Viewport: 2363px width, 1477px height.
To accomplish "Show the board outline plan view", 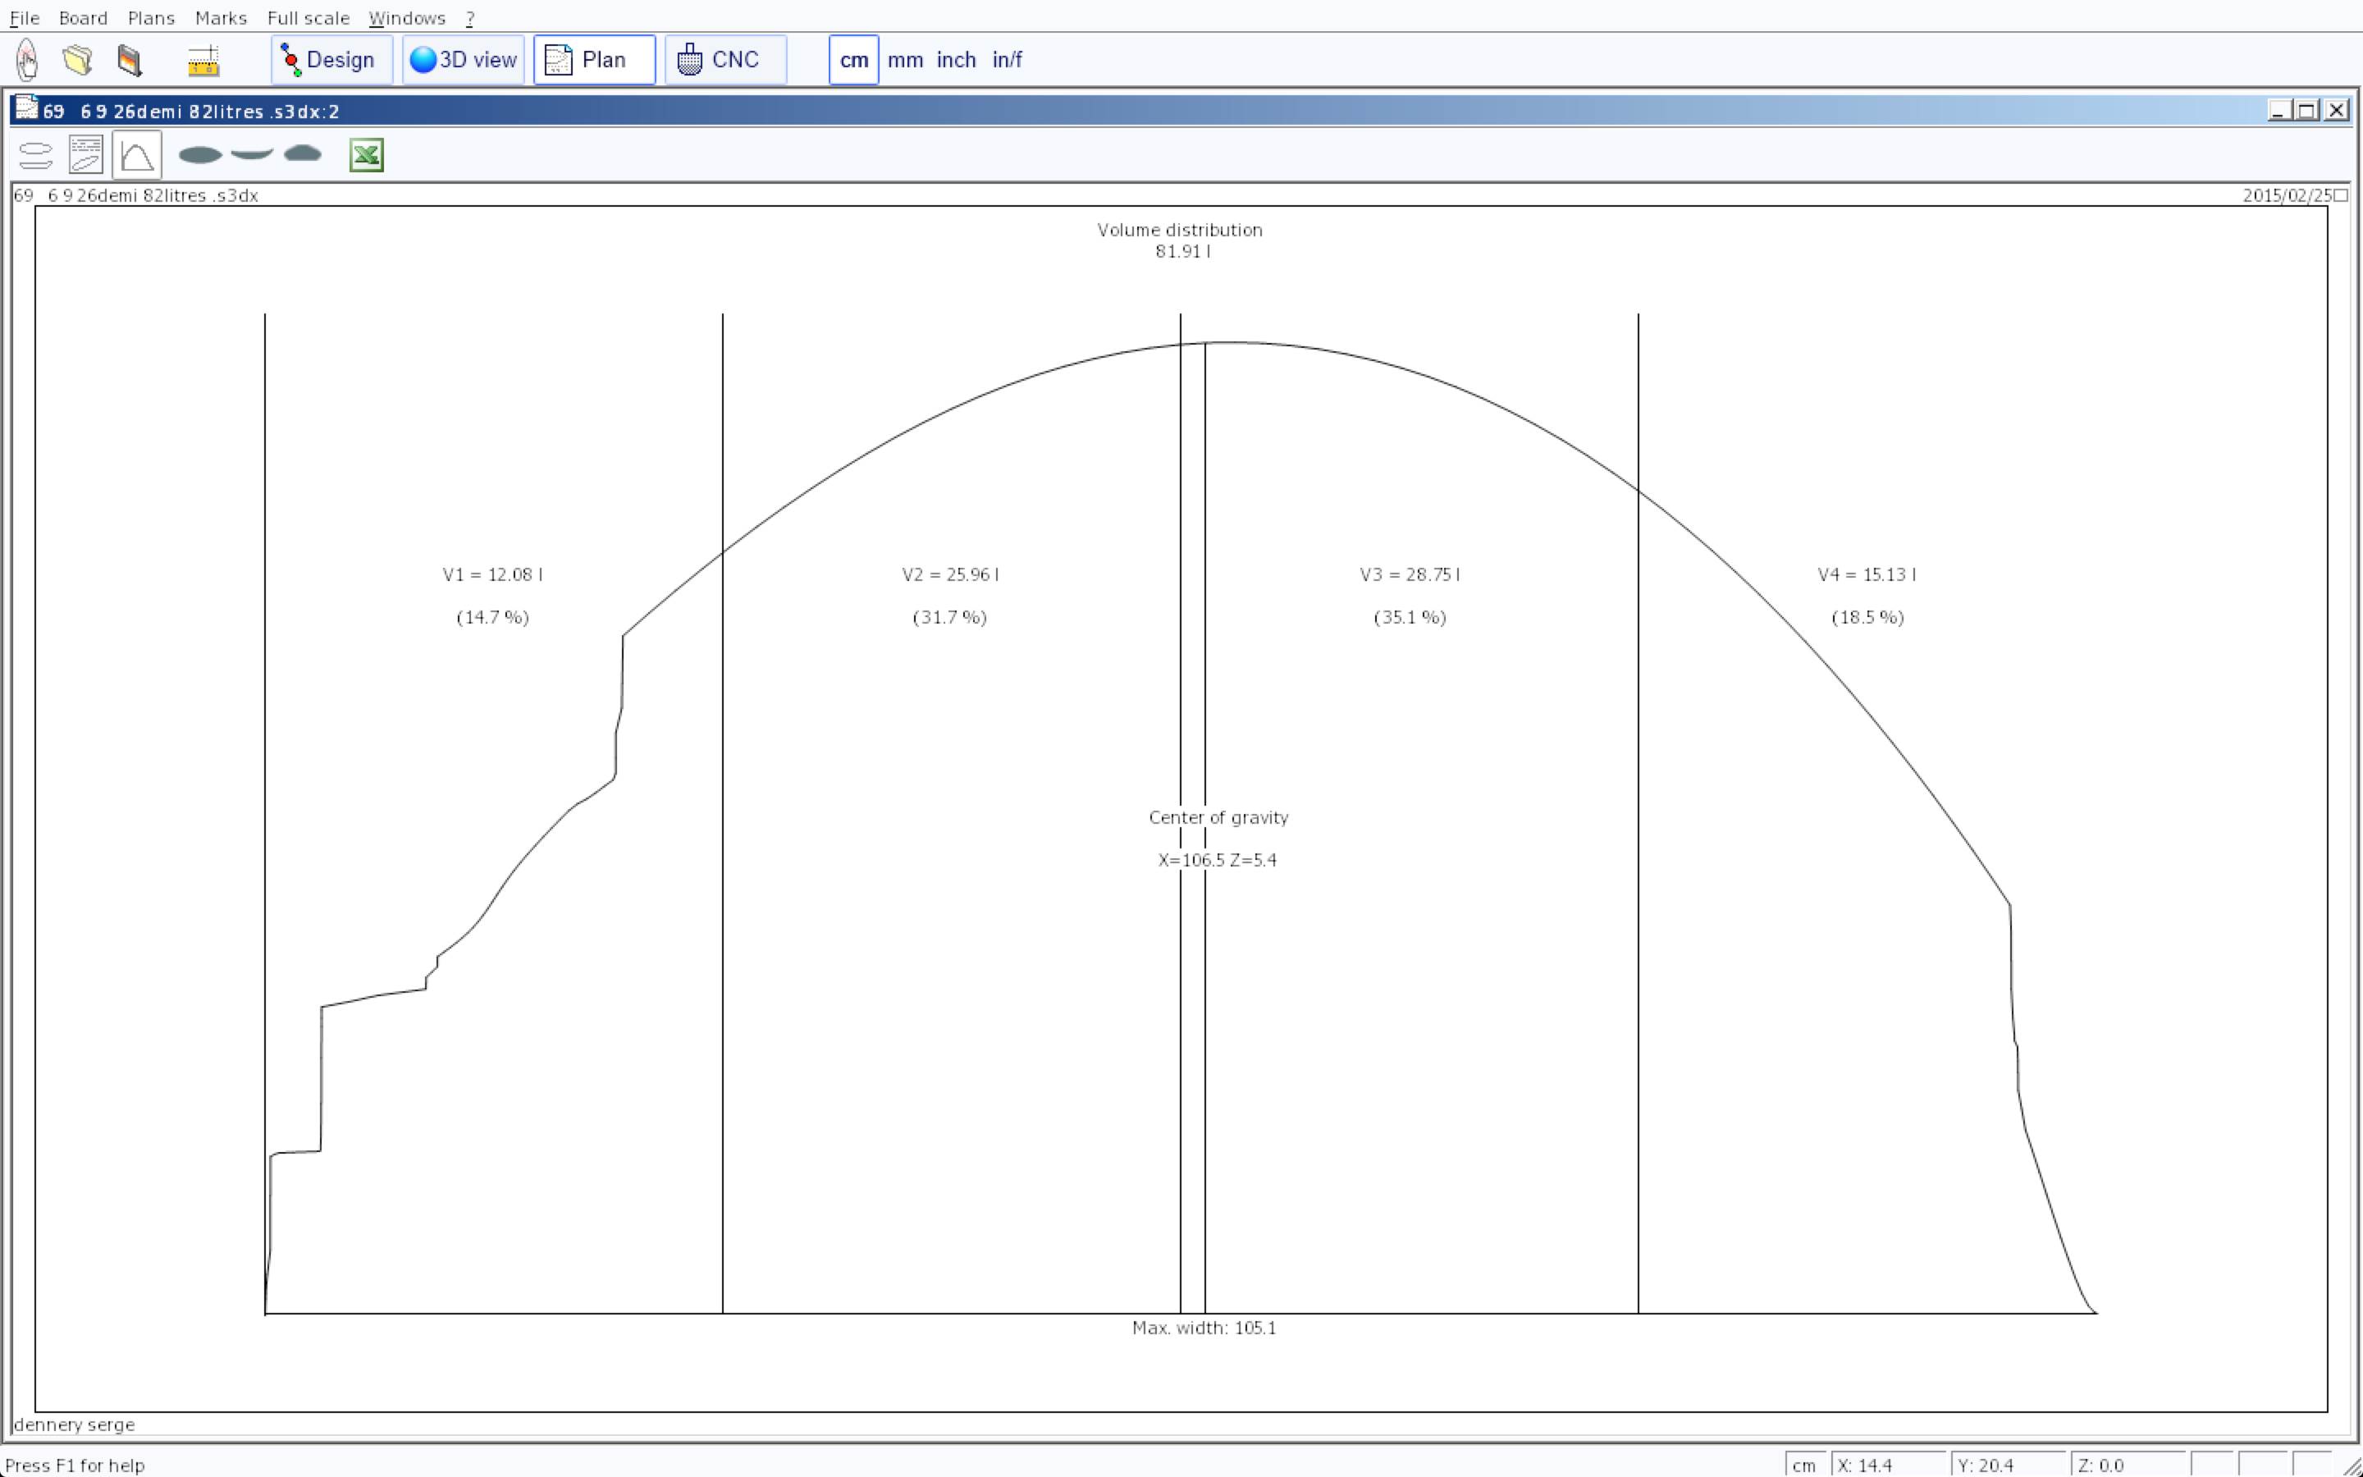I will click(x=35, y=155).
